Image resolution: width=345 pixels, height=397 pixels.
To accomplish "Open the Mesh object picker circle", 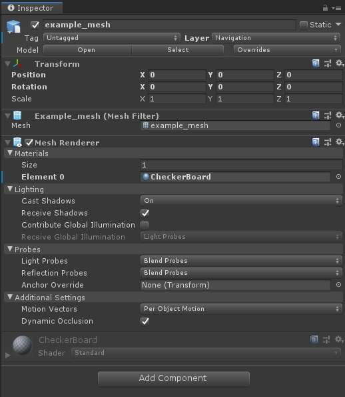I will (x=339, y=125).
